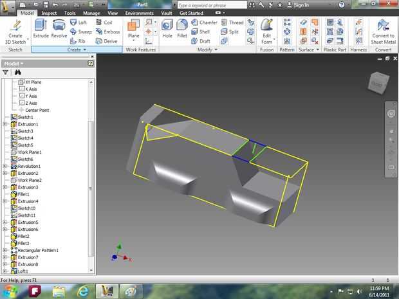Click the binoculars find icon in browser
Screen dimensions: 399x299
click(x=17, y=73)
